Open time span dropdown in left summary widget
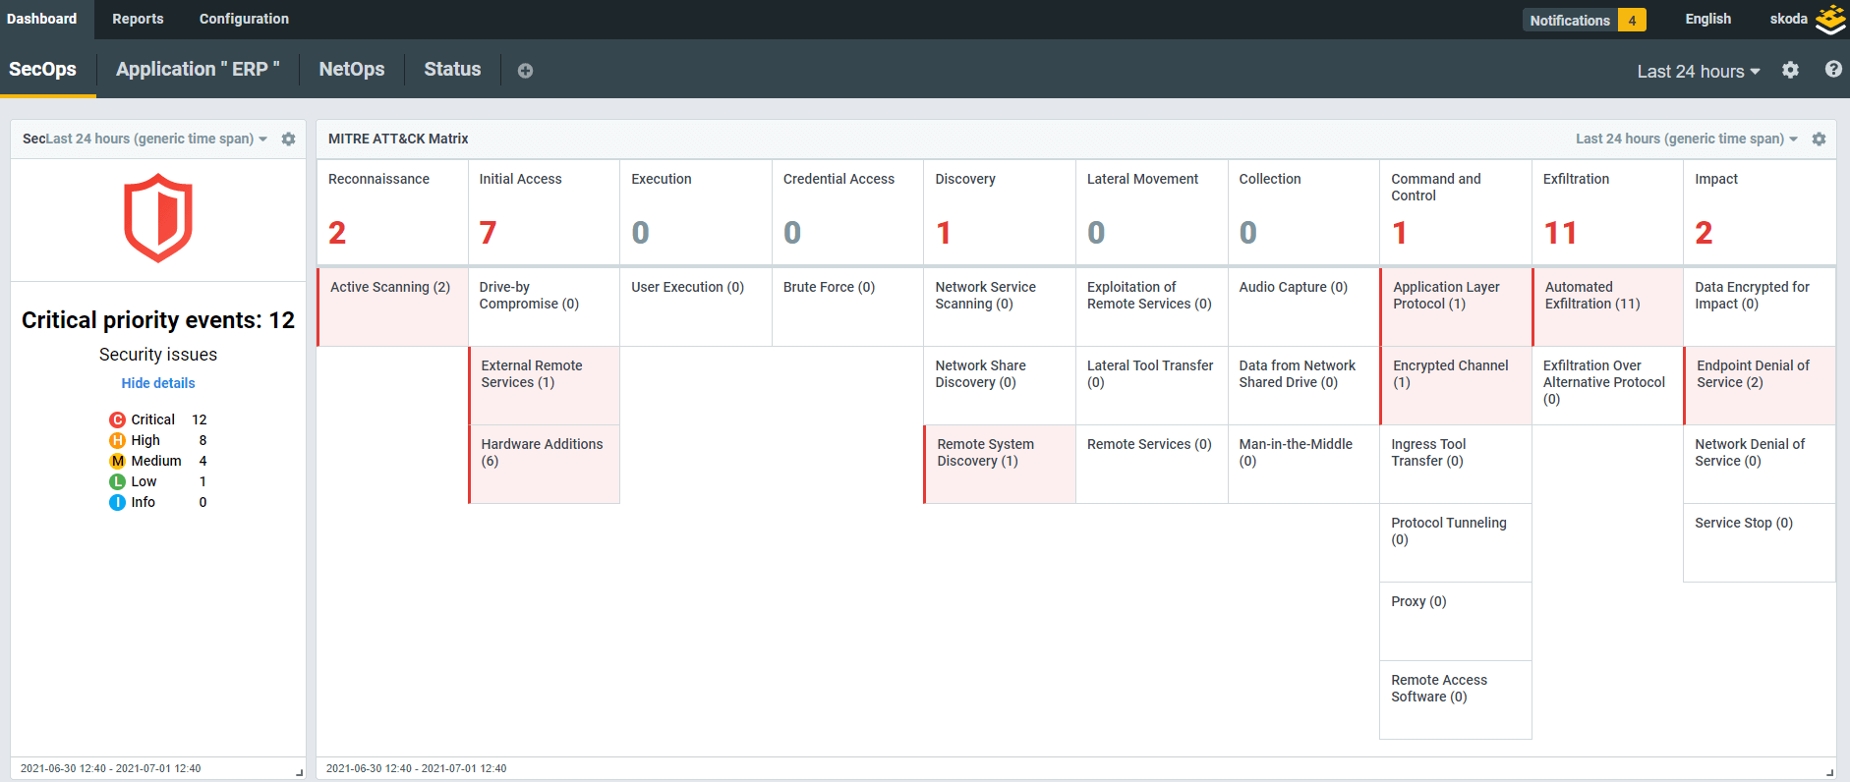 [x=157, y=140]
